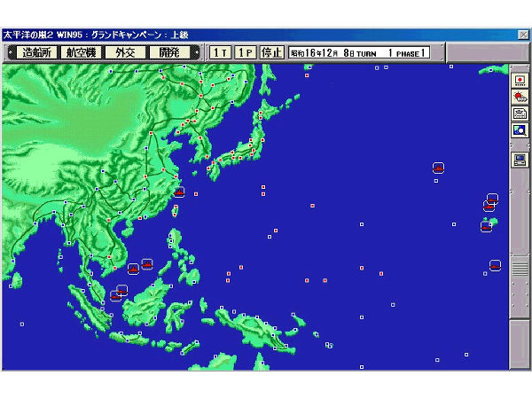The height and width of the screenshot is (399, 532).
Task: Click the ridged grip on right sidebar
Action: tap(520, 268)
